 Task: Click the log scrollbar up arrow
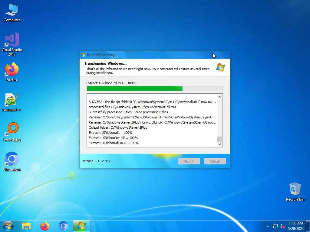tap(219, 97)
